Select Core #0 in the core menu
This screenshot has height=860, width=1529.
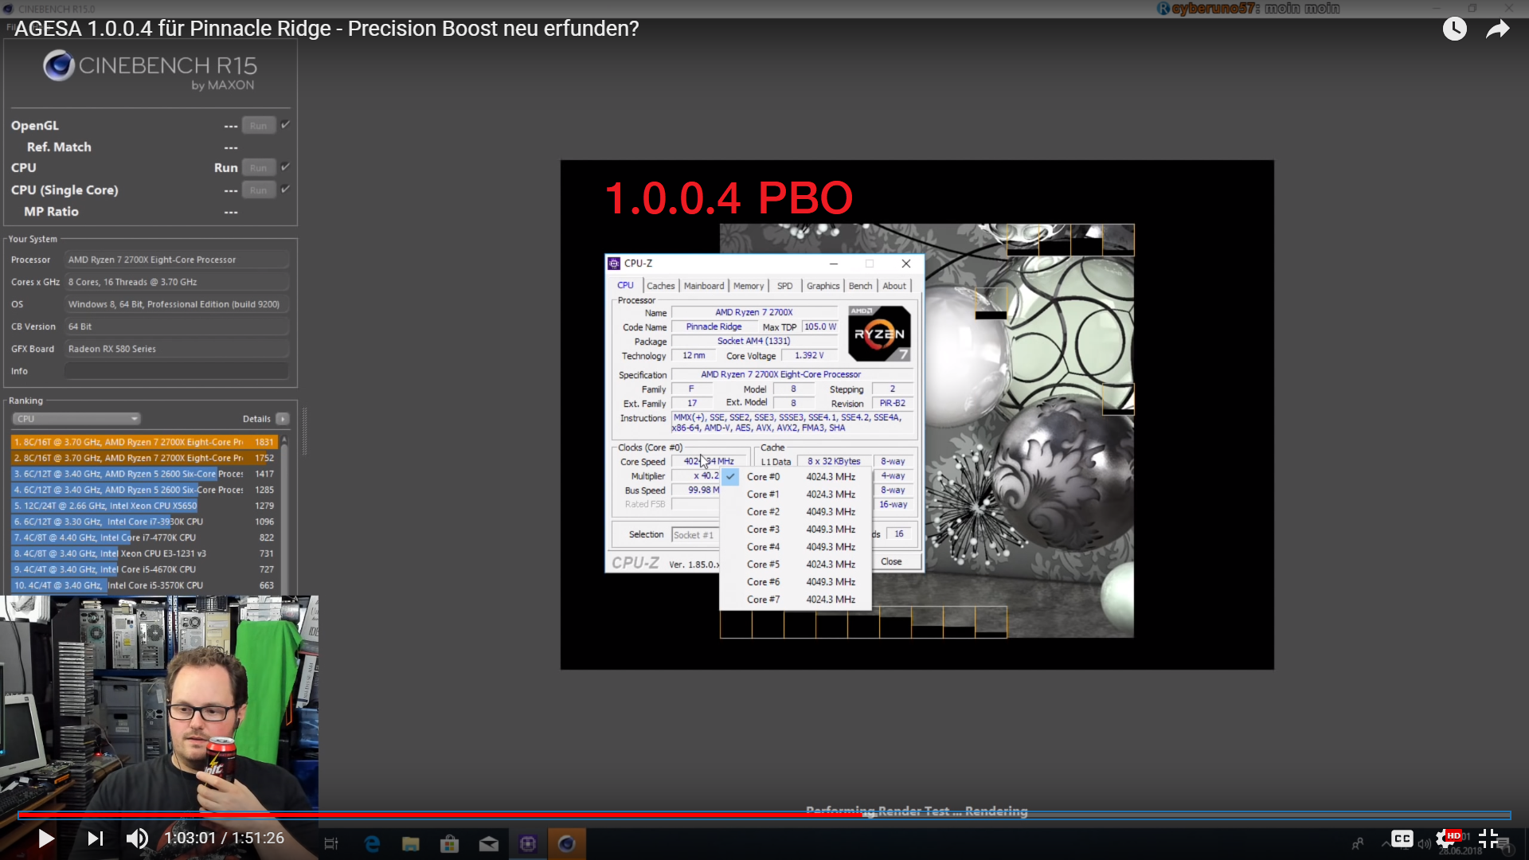(796, 477)
